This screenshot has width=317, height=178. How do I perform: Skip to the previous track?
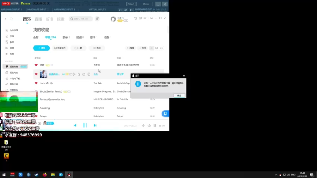tap(75, 125)
